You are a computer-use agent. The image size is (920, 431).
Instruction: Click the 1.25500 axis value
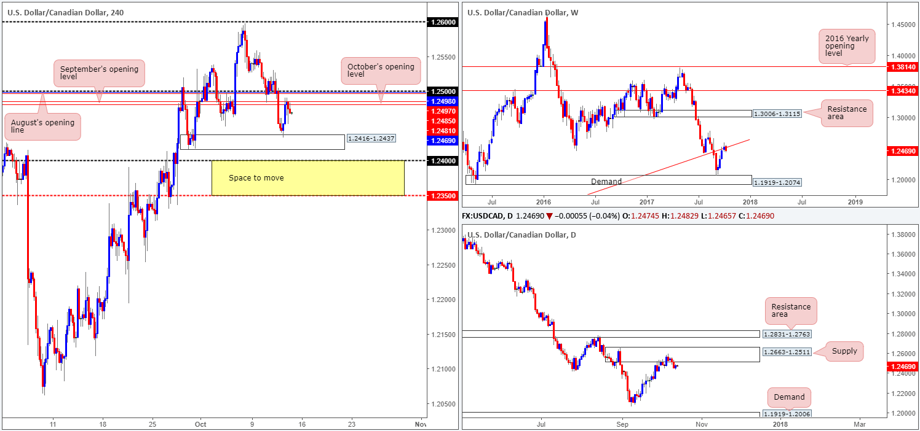[x=442, y=56]
